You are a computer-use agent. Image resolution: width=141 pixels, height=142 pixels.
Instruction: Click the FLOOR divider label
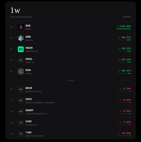pyautogui.click(x=70, y=80)
